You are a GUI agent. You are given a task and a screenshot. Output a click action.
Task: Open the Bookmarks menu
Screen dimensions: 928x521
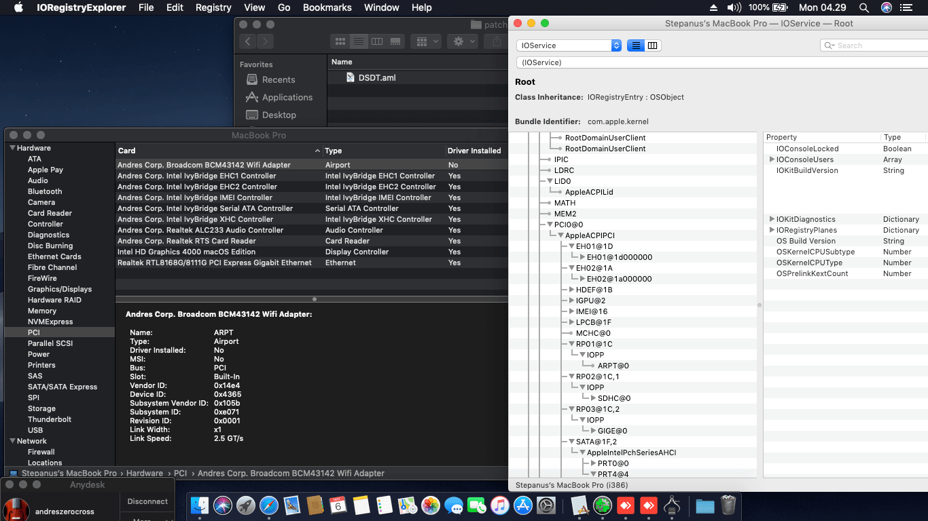[327, 7]
